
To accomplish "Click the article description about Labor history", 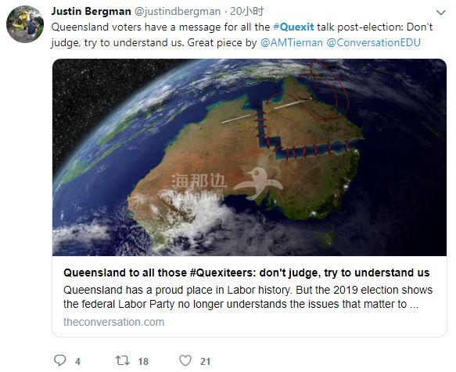I will coord(248,297).
